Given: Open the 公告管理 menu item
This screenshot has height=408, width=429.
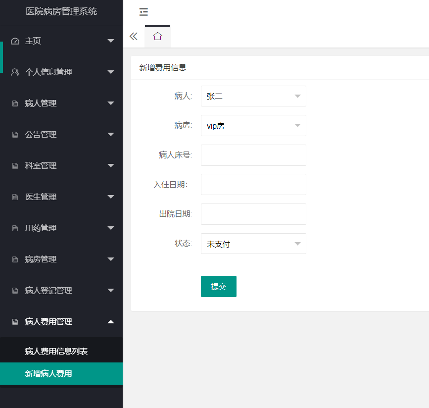Looking at the screenshot, I should 61,135.
